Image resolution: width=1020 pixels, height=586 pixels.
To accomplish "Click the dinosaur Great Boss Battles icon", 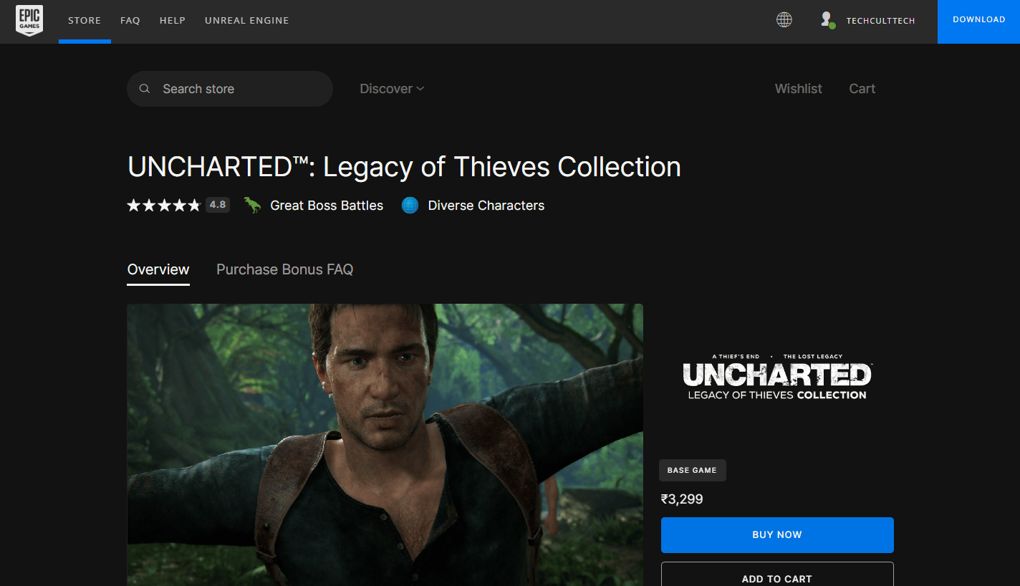I will [x=252, y=206].
